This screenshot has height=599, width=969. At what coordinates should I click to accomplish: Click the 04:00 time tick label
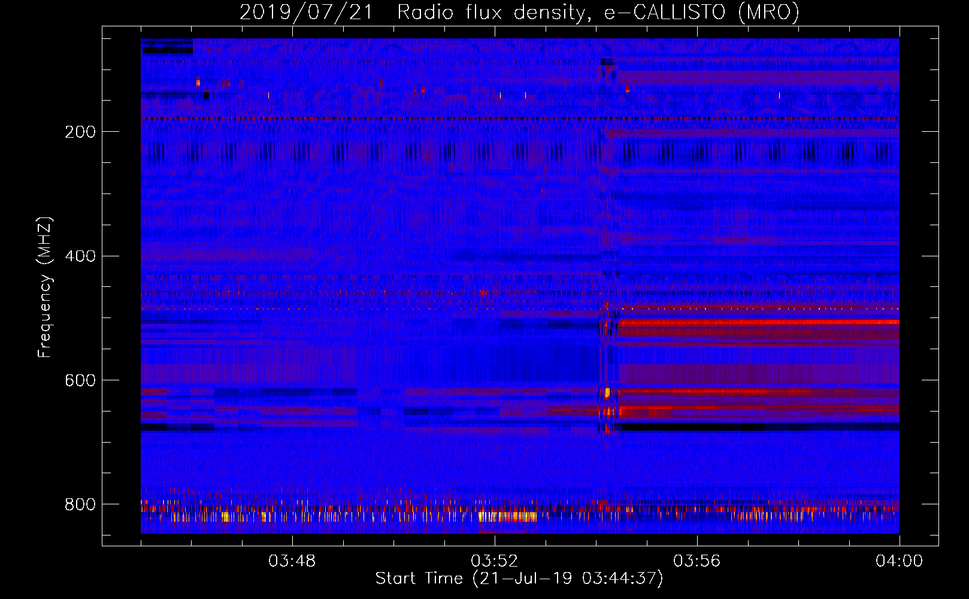coord(900,561)
